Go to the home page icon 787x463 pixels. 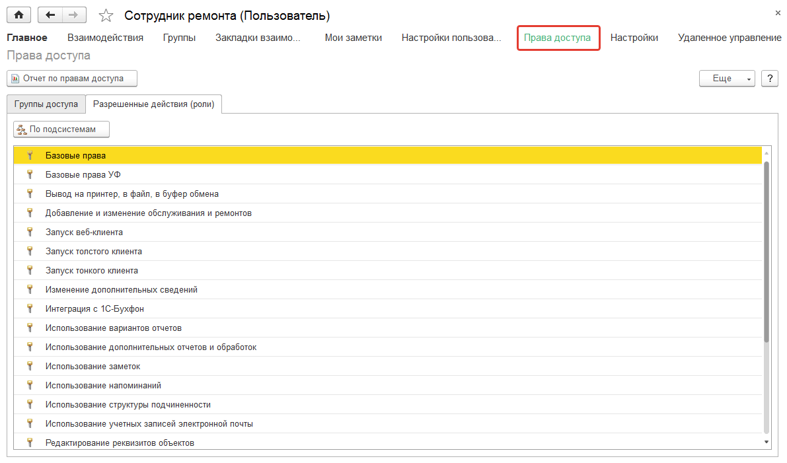pyautogui.click(x=19, y=15)
